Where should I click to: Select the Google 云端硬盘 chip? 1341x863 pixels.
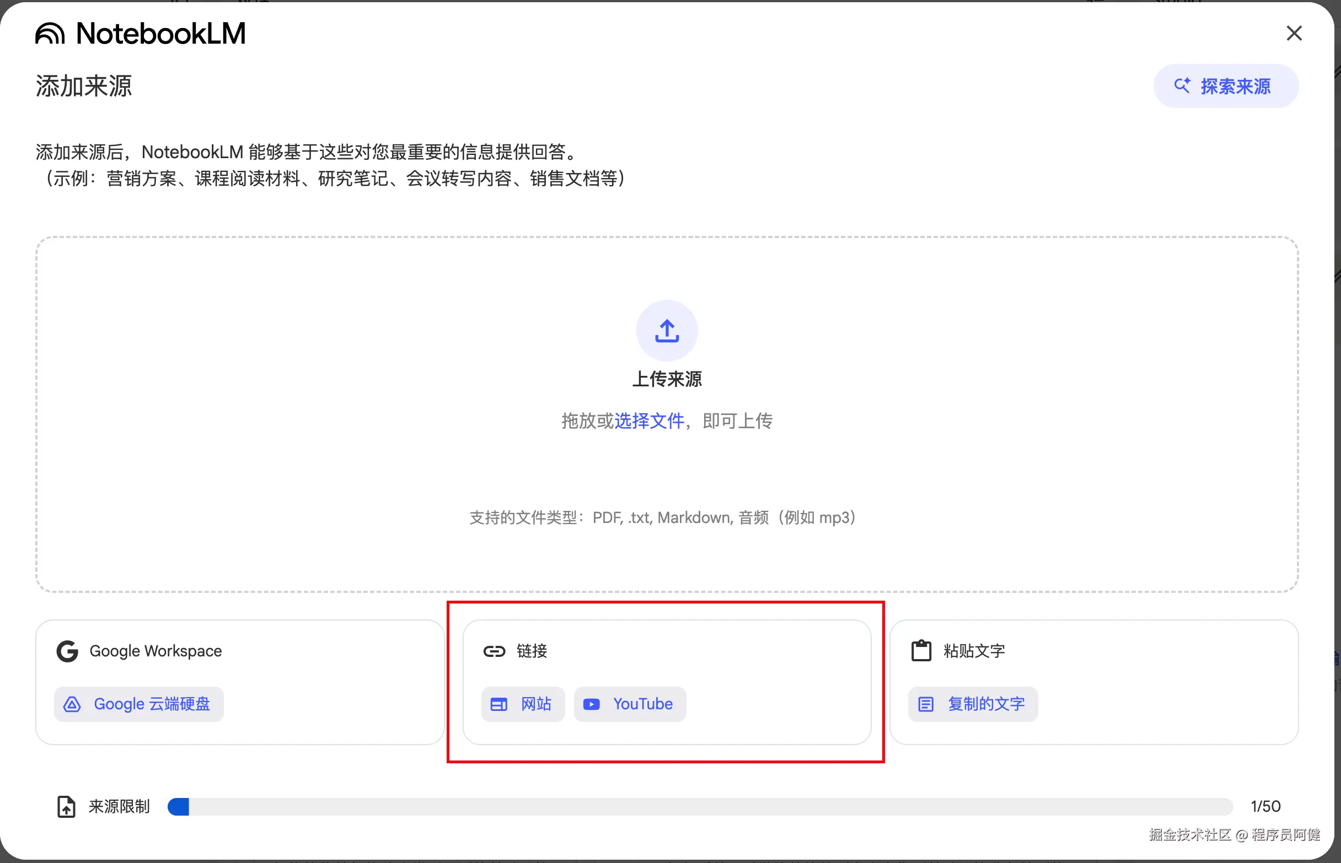tap(139, 704)
